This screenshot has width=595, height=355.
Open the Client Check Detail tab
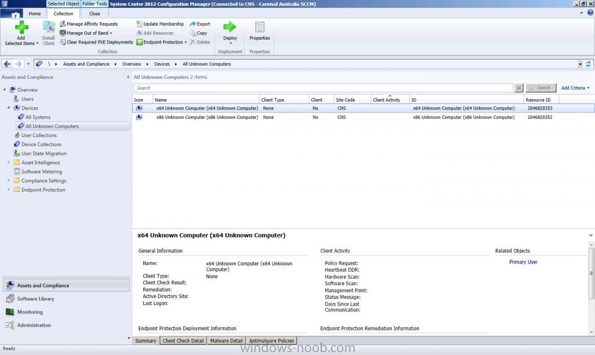[183, 341]
